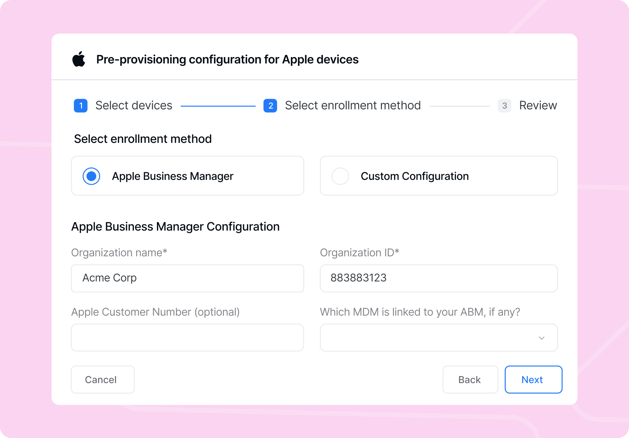Click the step 2 number badge
Screen dimensions: 629x438
coord(270,106)
